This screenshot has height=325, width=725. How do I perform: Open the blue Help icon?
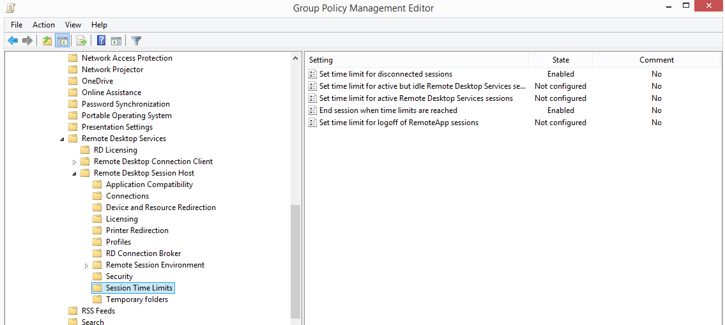[102, 41]
